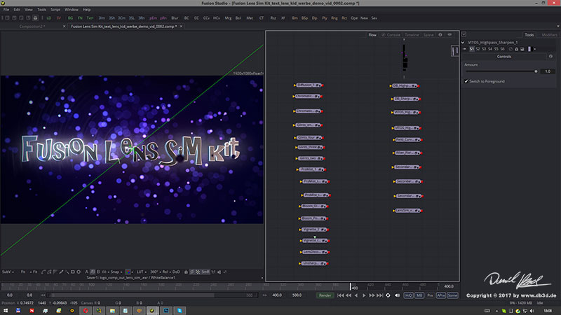Viewport: 561px width, 315px height.
Task: Open the Windows Start button
Action: [6, 311]
